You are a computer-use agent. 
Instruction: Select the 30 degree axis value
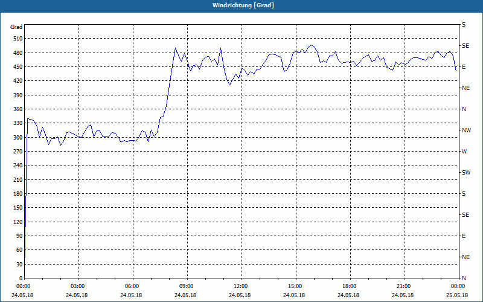click(19, 265)
